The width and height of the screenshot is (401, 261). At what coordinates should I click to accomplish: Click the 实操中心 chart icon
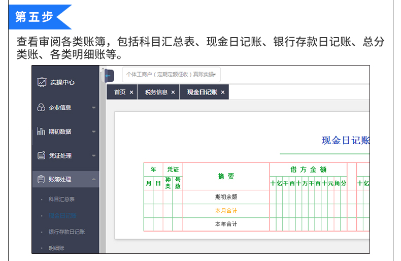pyautogui.click(x=42, y=82)
